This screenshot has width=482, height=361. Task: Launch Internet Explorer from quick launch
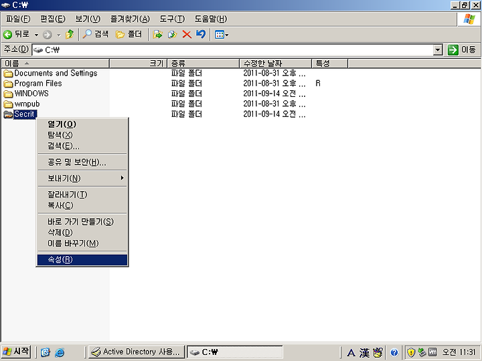pos(60,352)
